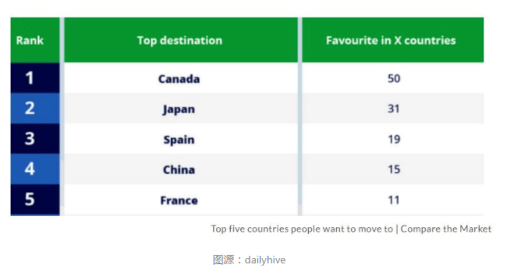Click the Rank column header
The height and width of the screenshot is (269, 519).
(35, 40)
